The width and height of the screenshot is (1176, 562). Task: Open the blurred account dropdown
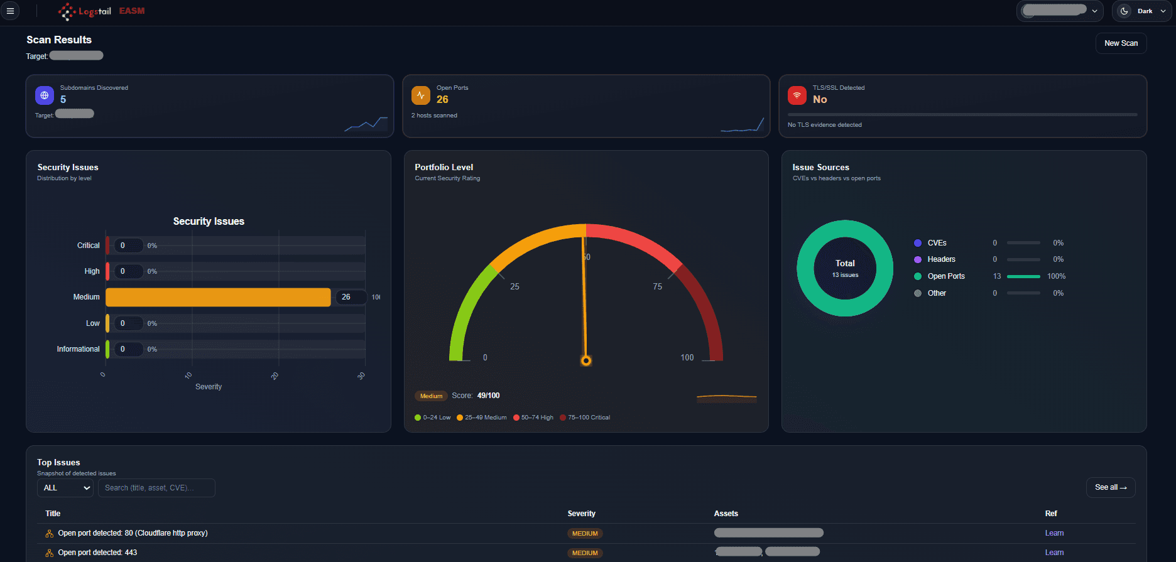coord(1060,11)
